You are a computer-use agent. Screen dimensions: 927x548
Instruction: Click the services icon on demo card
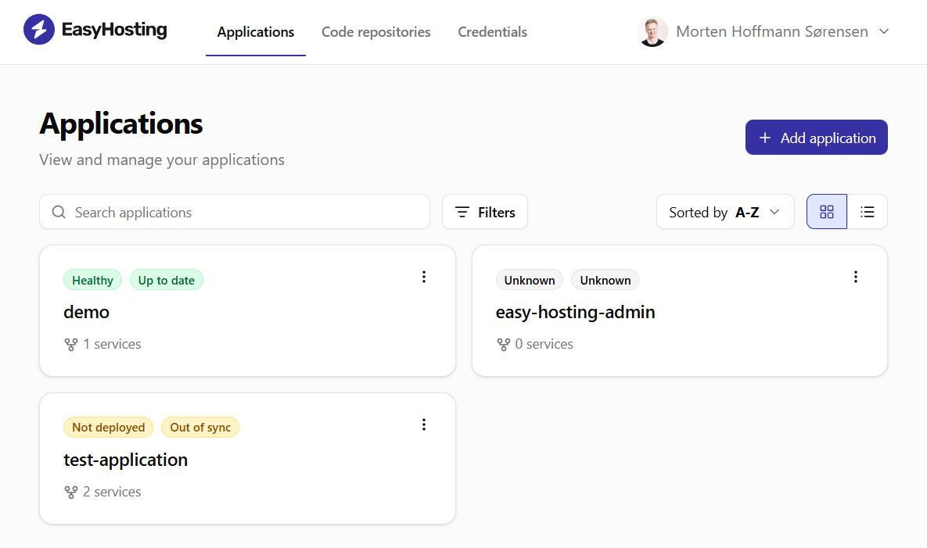71,344
